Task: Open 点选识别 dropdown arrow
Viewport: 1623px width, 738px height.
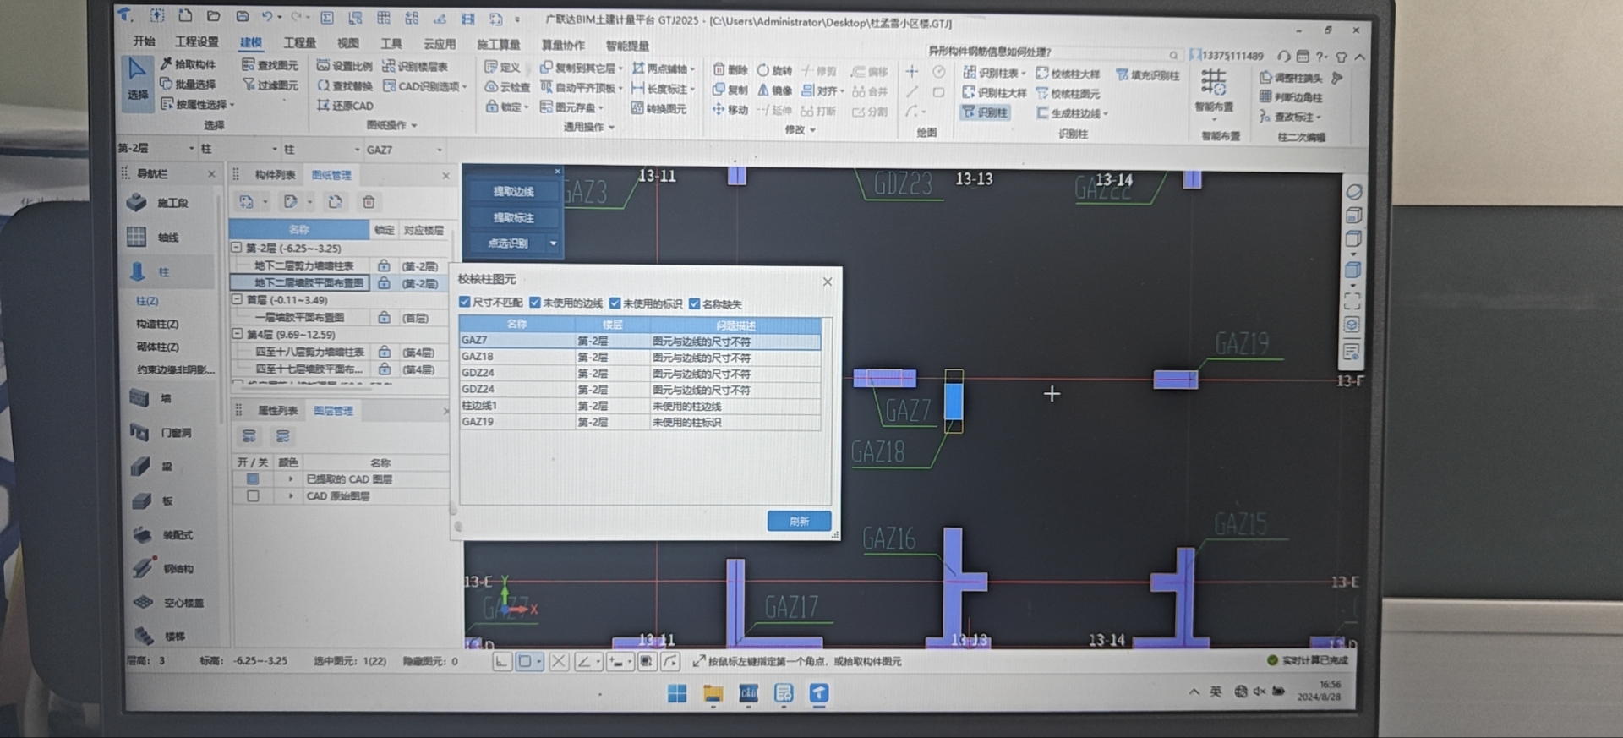Action: pos(554,243)
